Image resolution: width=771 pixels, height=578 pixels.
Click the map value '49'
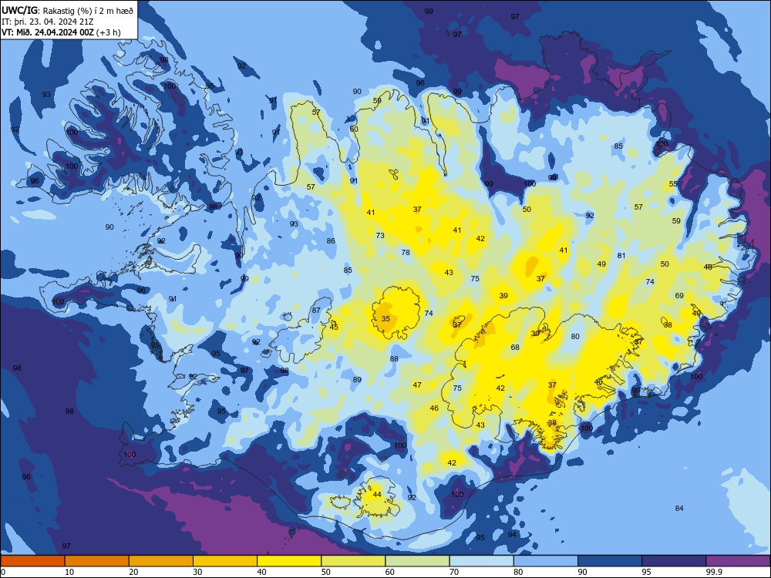coord(601,264)
